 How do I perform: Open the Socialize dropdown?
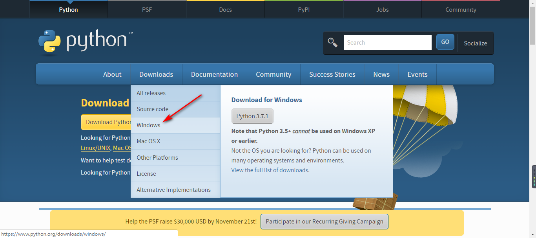coord(476,43)
